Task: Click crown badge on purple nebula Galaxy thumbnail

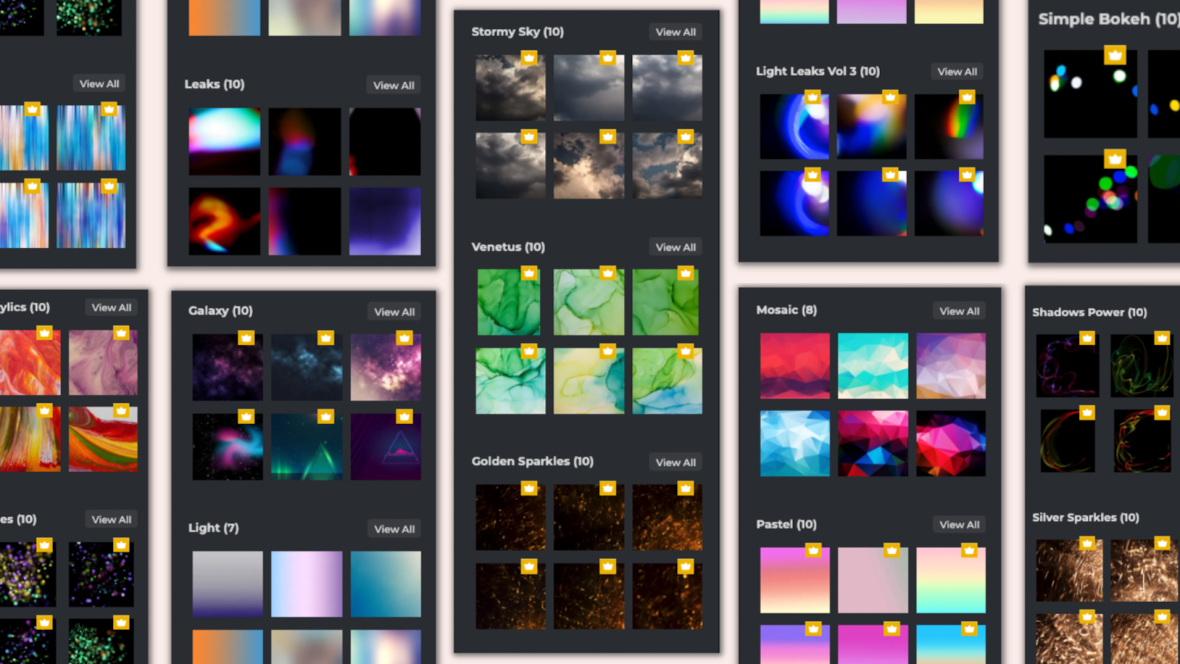Action: (246, 338)
